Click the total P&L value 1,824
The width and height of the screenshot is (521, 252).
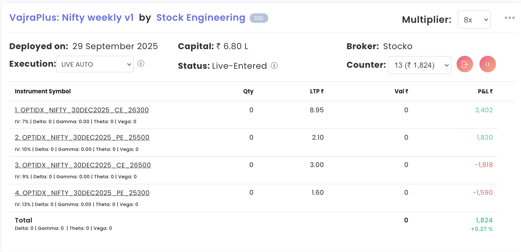[x=484, y=220]
